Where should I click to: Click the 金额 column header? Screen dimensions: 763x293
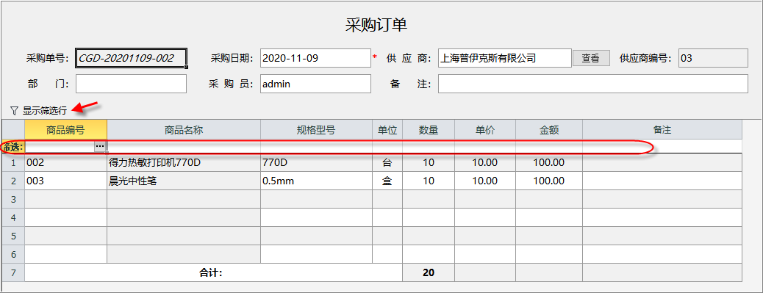click(549, 130)
